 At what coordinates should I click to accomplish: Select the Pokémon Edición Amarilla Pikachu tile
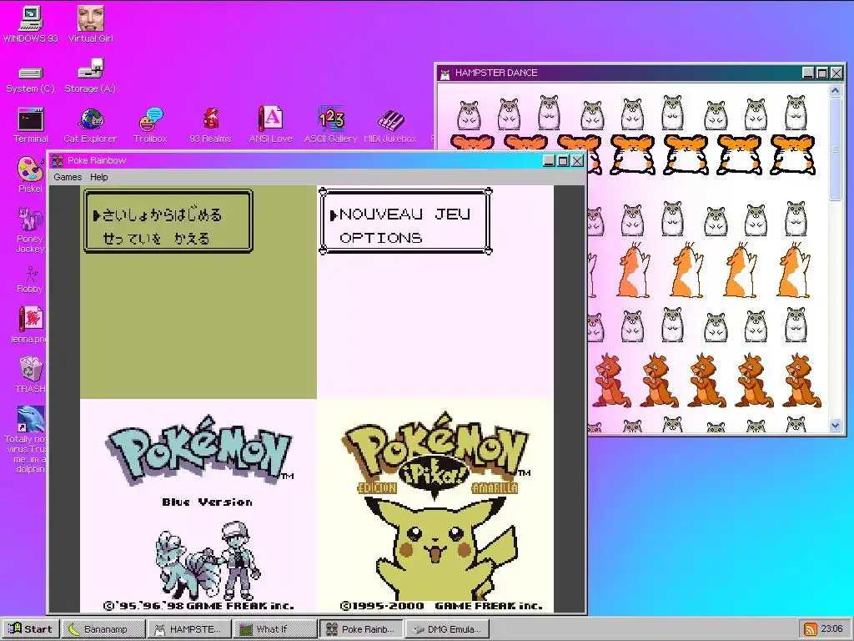[x=435, y=506]
